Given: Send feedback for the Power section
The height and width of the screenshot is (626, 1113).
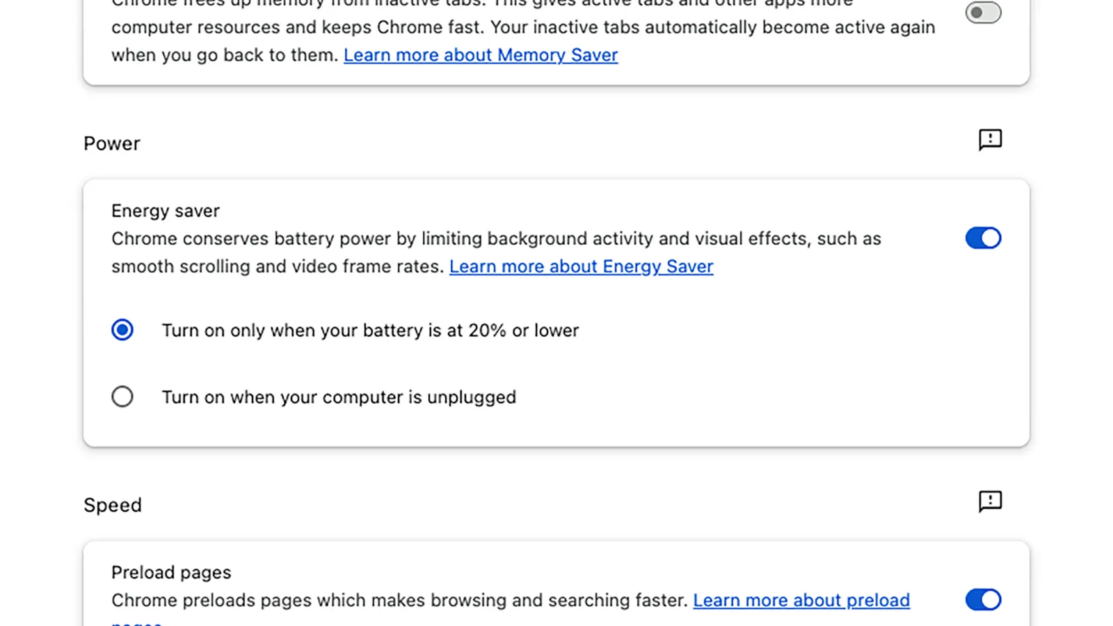Looking at the screenshot, I should coord(990,140).
